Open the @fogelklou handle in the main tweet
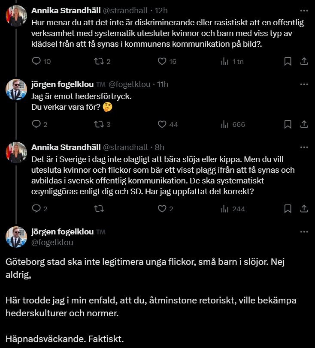Viewport: 315px width, 348px height. 52,243
